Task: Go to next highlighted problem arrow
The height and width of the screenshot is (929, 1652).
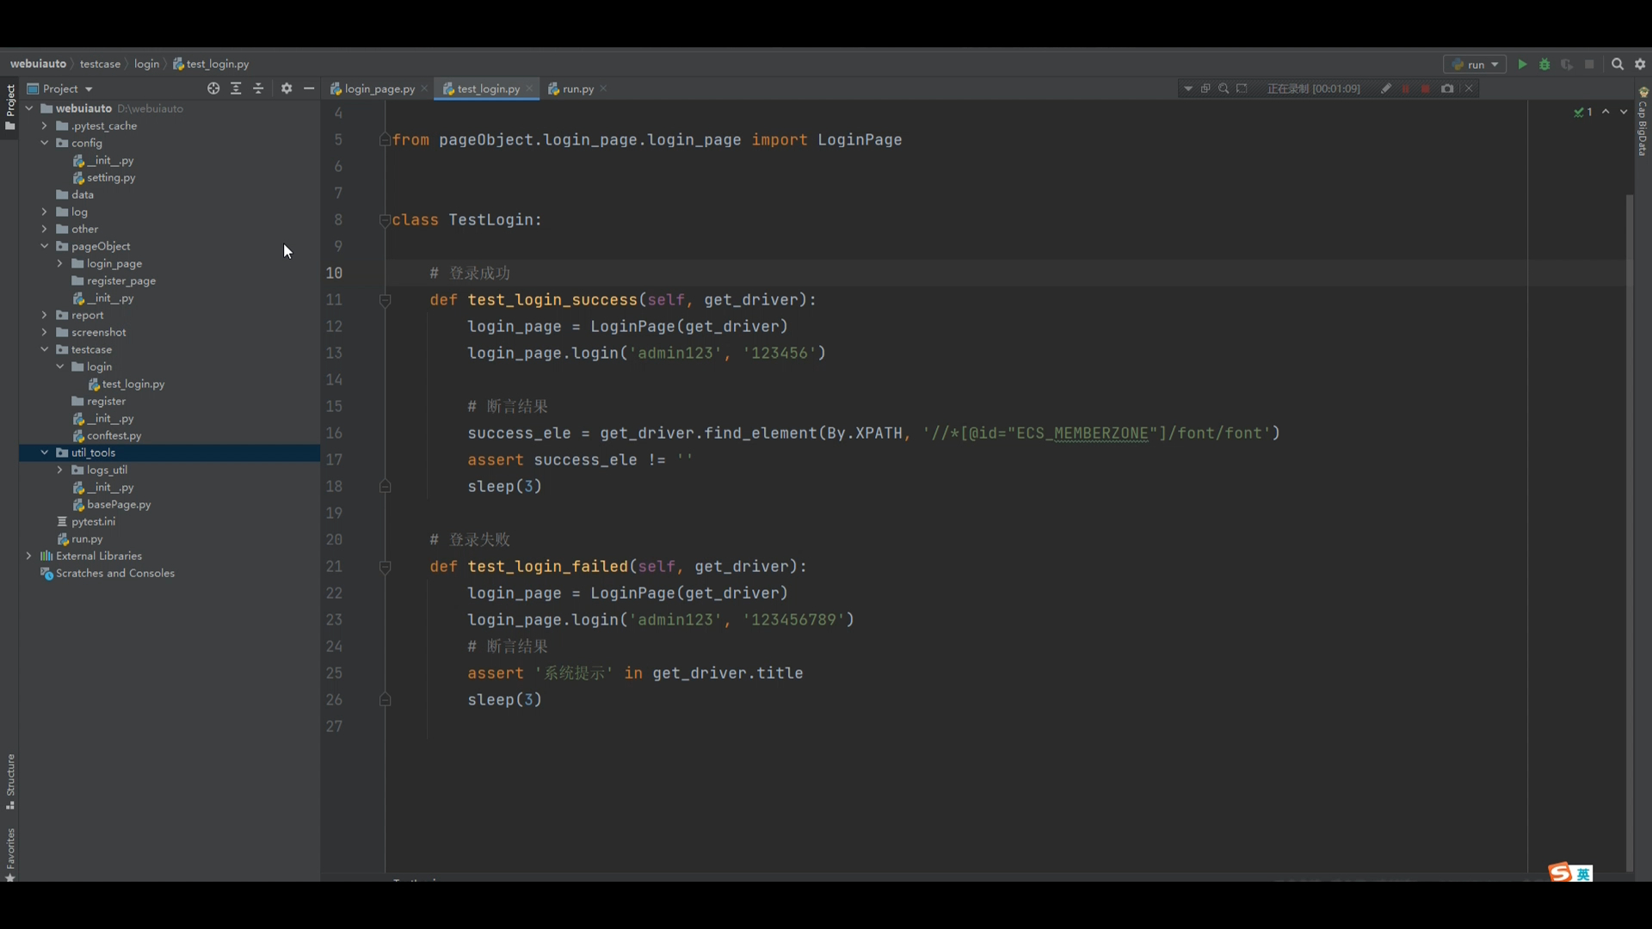Action: tap(1624, 112)
